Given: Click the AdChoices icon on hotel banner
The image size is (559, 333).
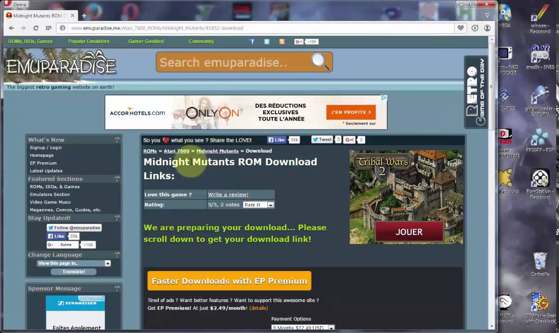Looking at the screenshot, I should pyautogui.click(x=384, y=98).
